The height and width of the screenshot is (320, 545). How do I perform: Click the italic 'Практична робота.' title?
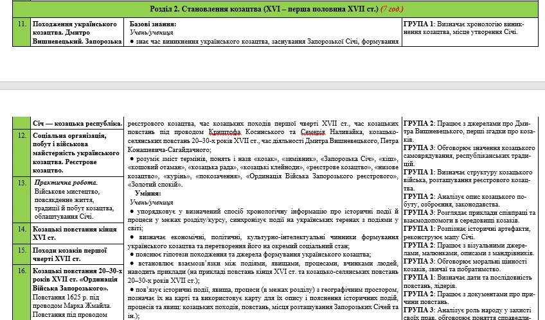pos(66,183)
